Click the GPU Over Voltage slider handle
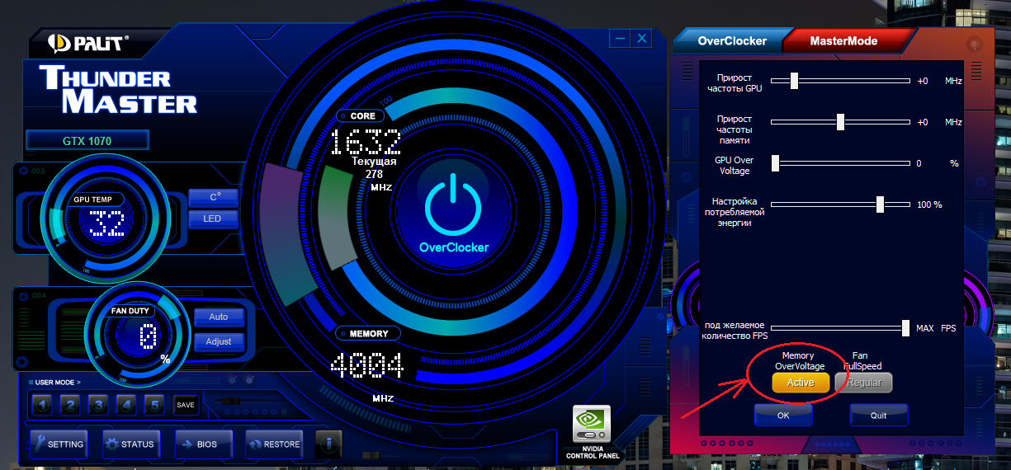 (776, 163)
